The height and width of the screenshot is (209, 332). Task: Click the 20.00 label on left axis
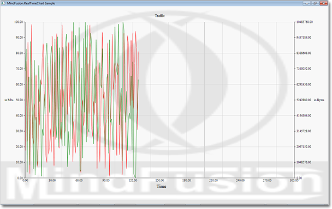(19, 147)
